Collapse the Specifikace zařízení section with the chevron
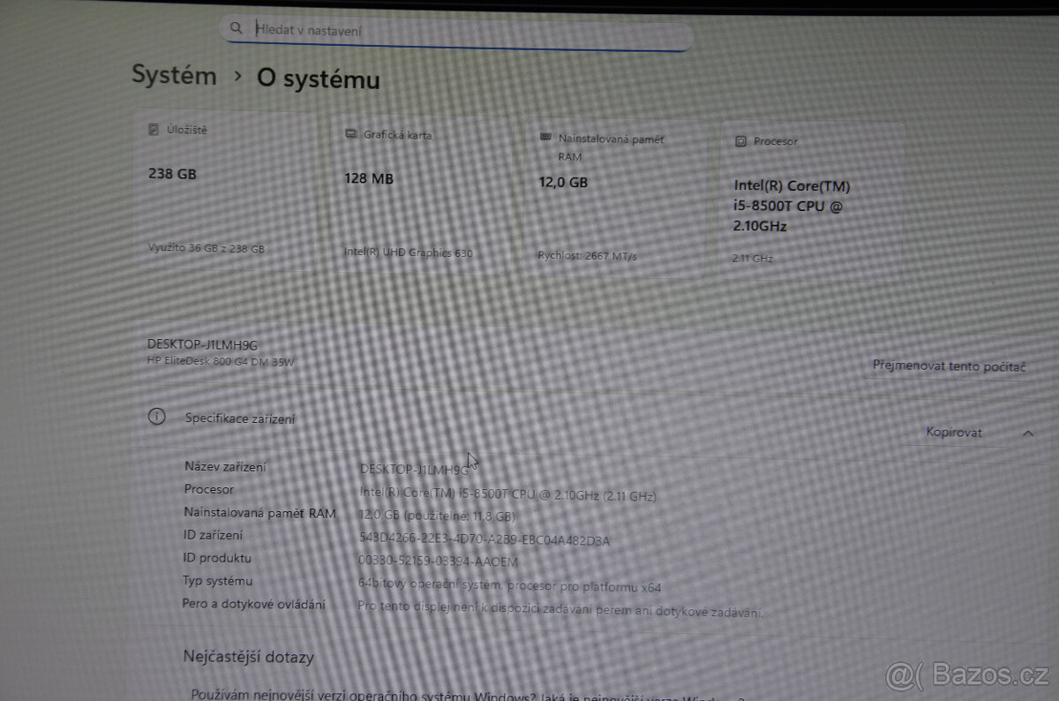The width and height of the screenshot is (1059, 701). 1027,433
